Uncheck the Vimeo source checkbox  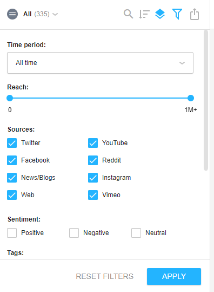point(93,195)
